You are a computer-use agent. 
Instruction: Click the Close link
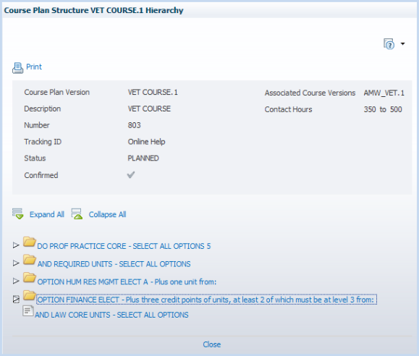(x=211, y=344)
